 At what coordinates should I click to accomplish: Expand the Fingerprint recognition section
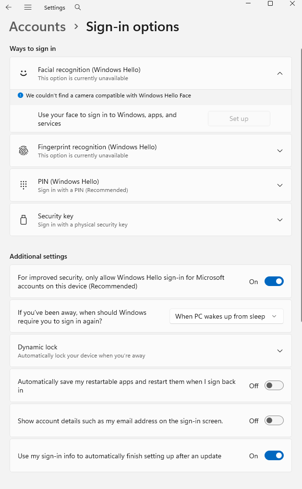(280, 151)
